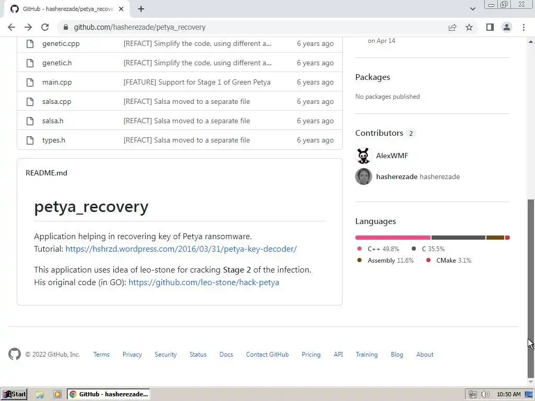Open the Start menu

click(x=14, y=395)
